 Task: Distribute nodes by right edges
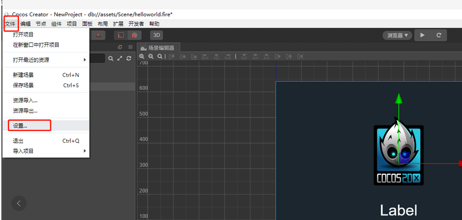(x=300, y=57)
